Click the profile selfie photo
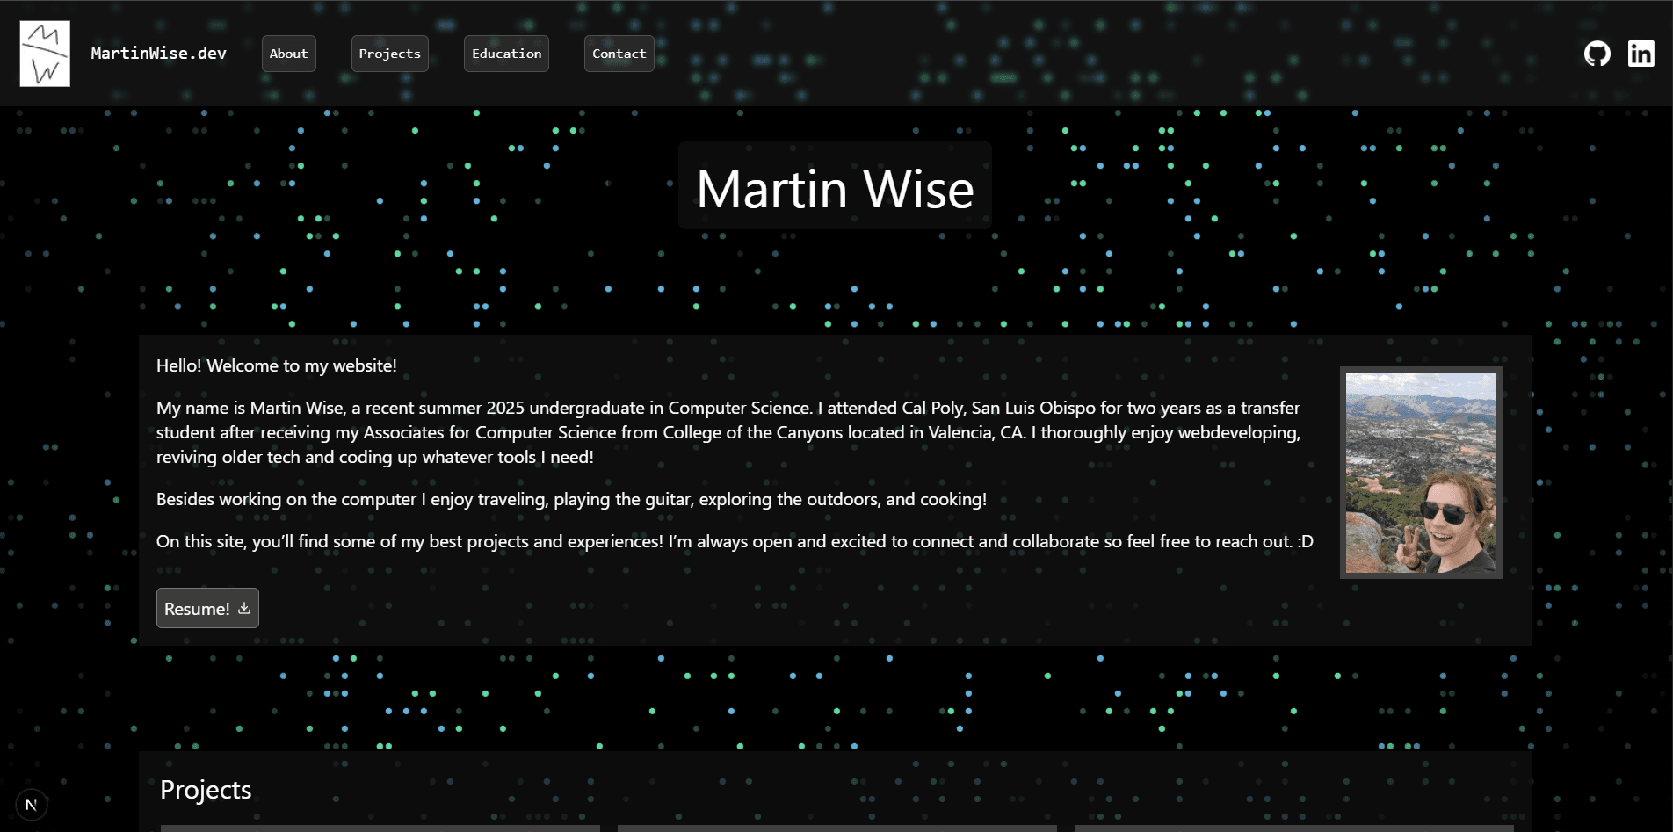 (1420, 473)
